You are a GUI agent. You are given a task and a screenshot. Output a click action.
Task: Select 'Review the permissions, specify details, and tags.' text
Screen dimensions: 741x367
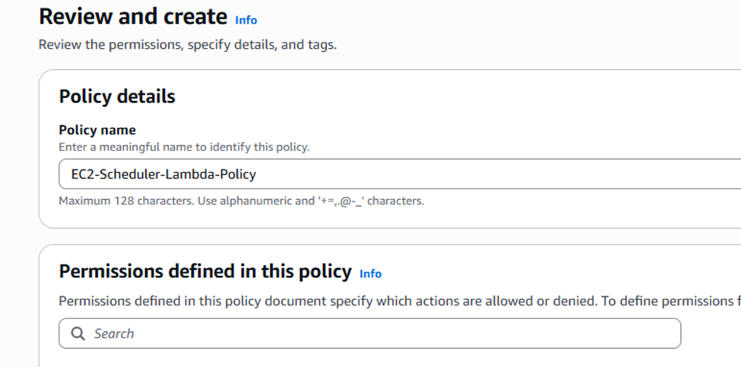coord(188,45)
